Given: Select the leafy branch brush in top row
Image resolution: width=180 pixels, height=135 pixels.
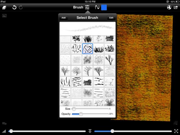Looking at the screenshot, I should pos(76,39).
